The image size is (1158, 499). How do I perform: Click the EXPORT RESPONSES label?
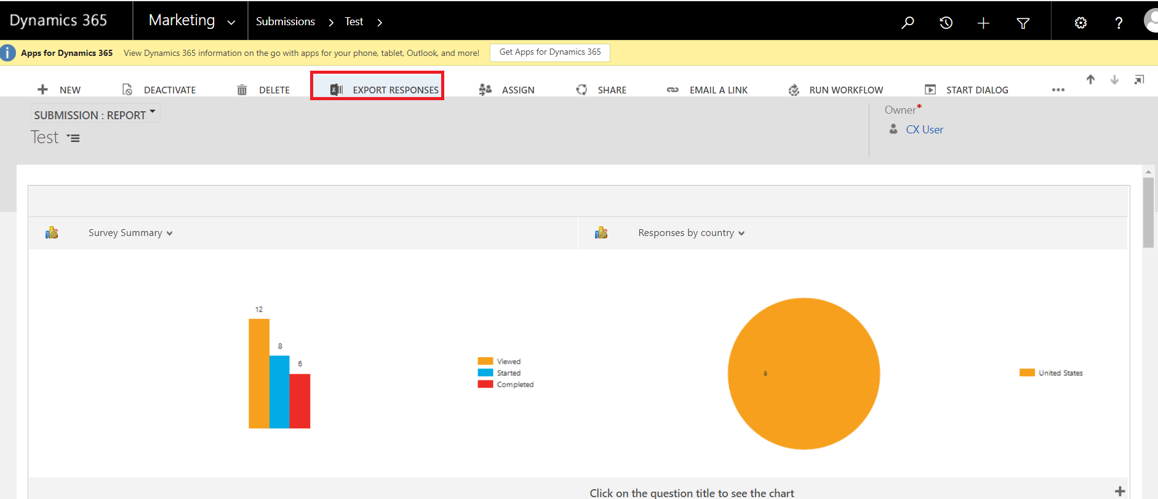396,90
